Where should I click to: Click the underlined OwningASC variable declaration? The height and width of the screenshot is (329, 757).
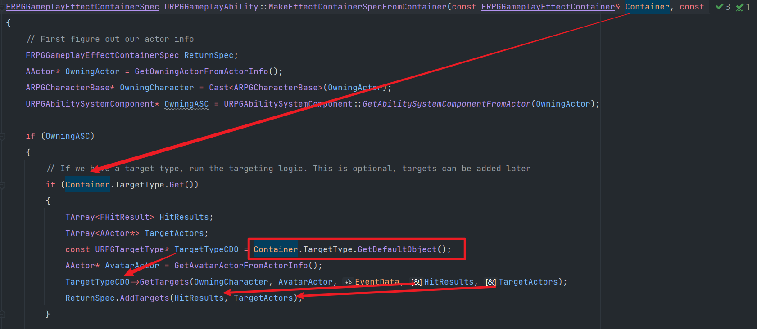click(x=186, y=104)
